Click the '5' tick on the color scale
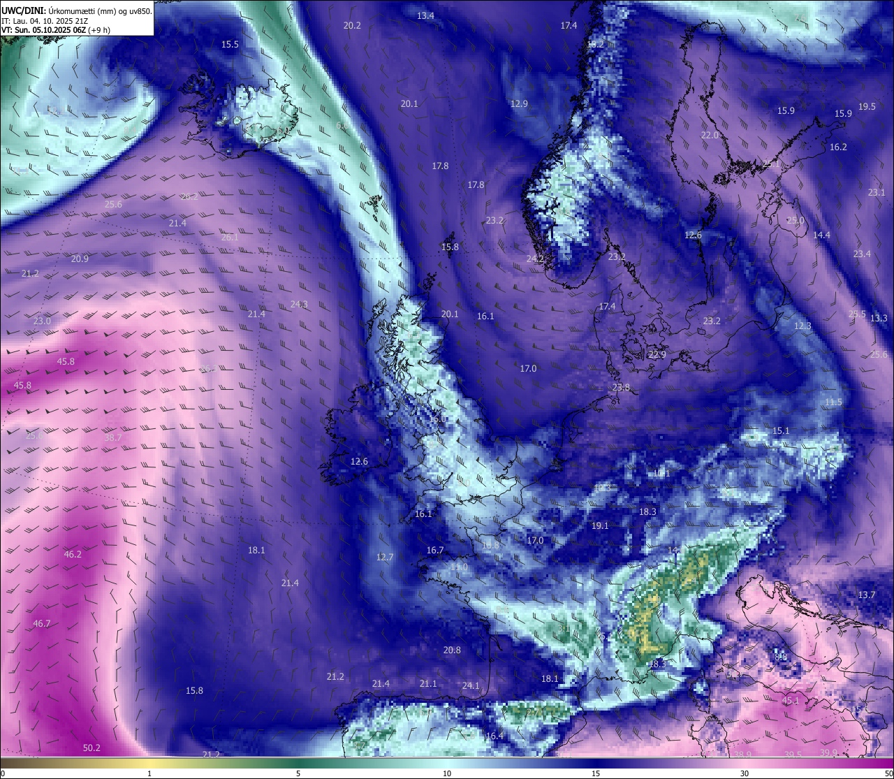This screenshot has width=894, height=779. (298, 773)
